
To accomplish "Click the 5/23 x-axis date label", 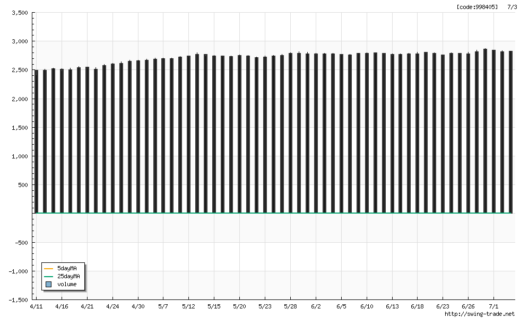I will point(265,306).
